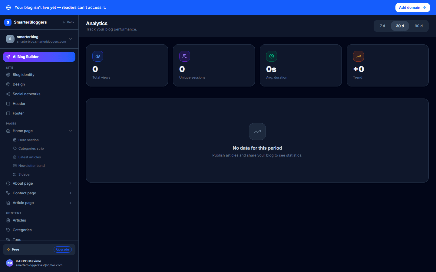The image size is (436, 272).
Task: Click the share icon beside Social networks
Action: 8,94
